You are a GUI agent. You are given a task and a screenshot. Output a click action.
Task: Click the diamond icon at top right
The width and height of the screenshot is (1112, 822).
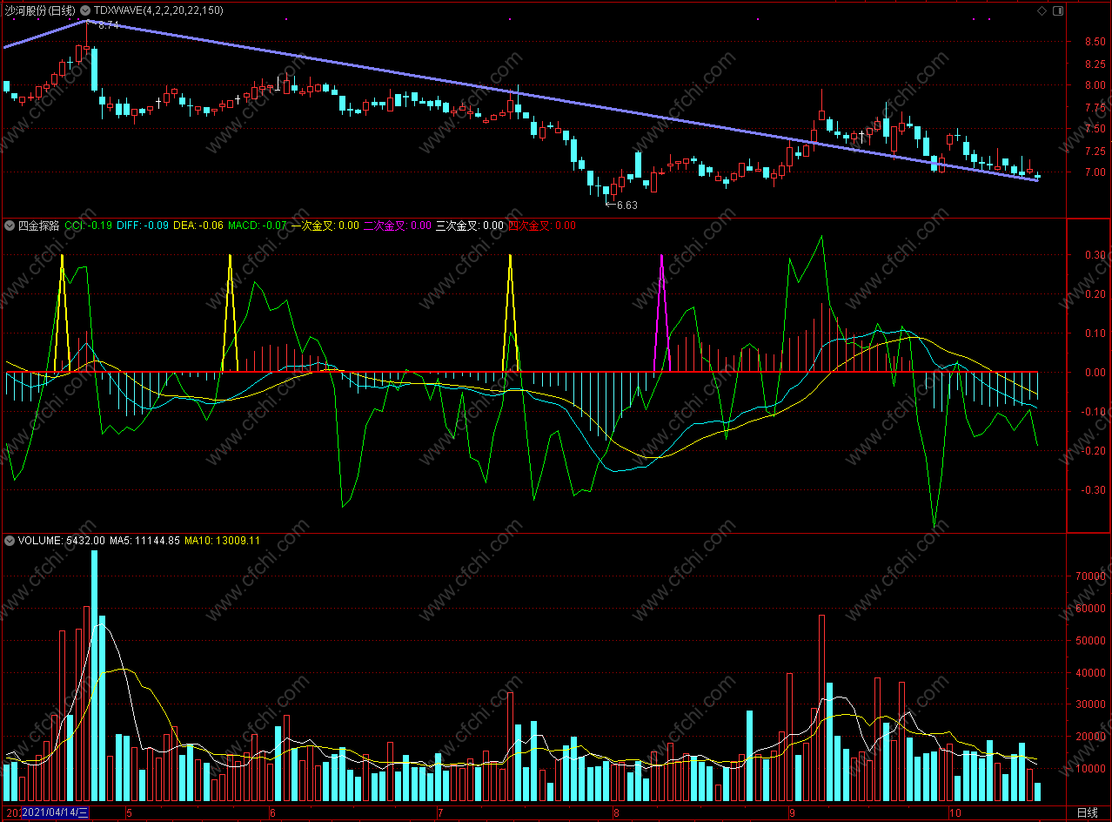point(1042,10)
